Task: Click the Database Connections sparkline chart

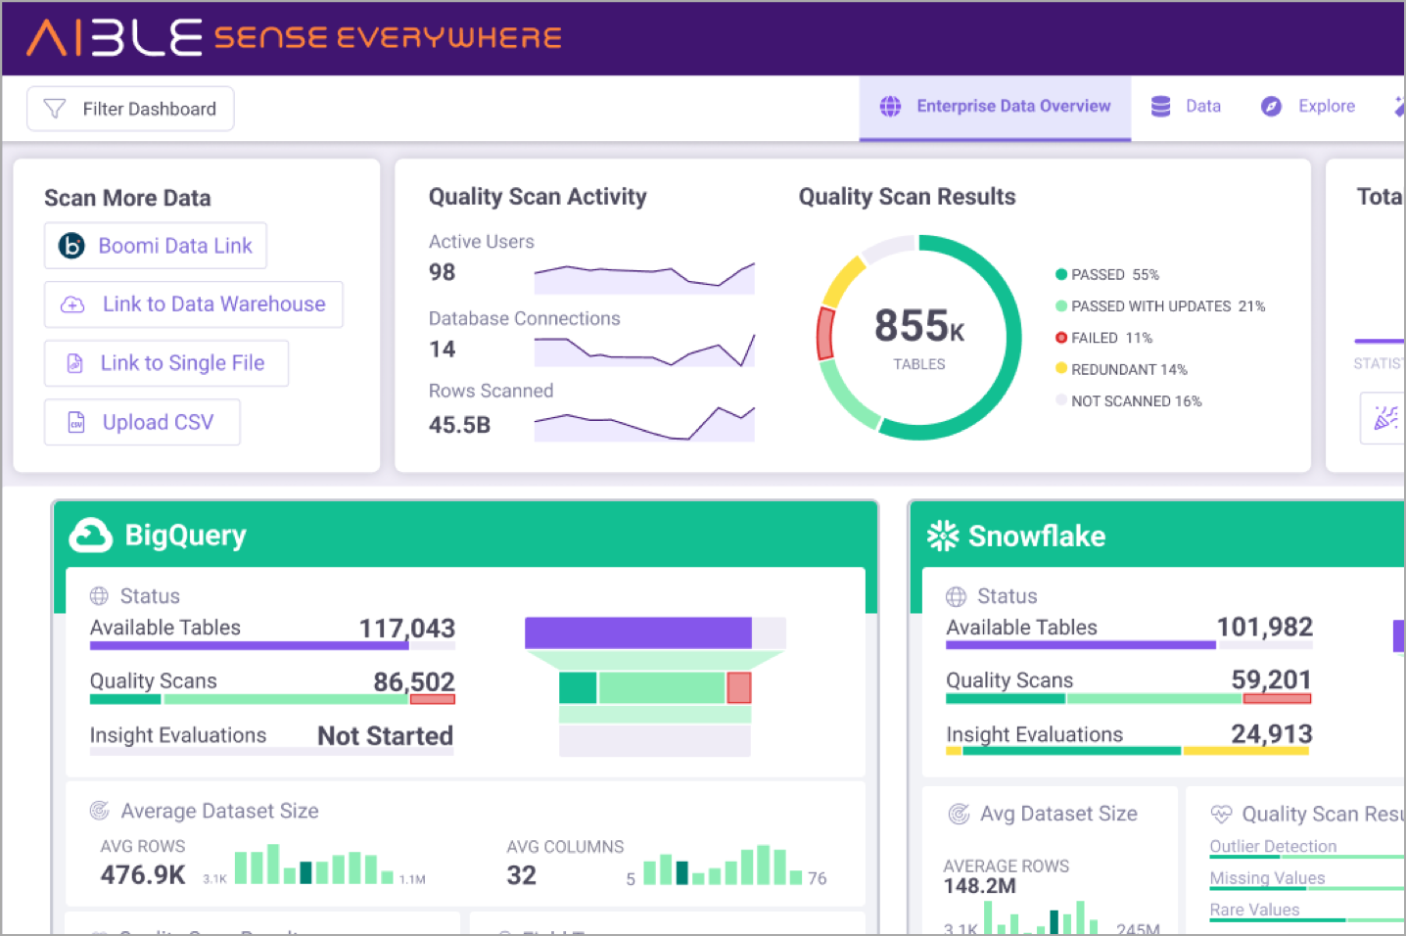Action: pos(644,351)
